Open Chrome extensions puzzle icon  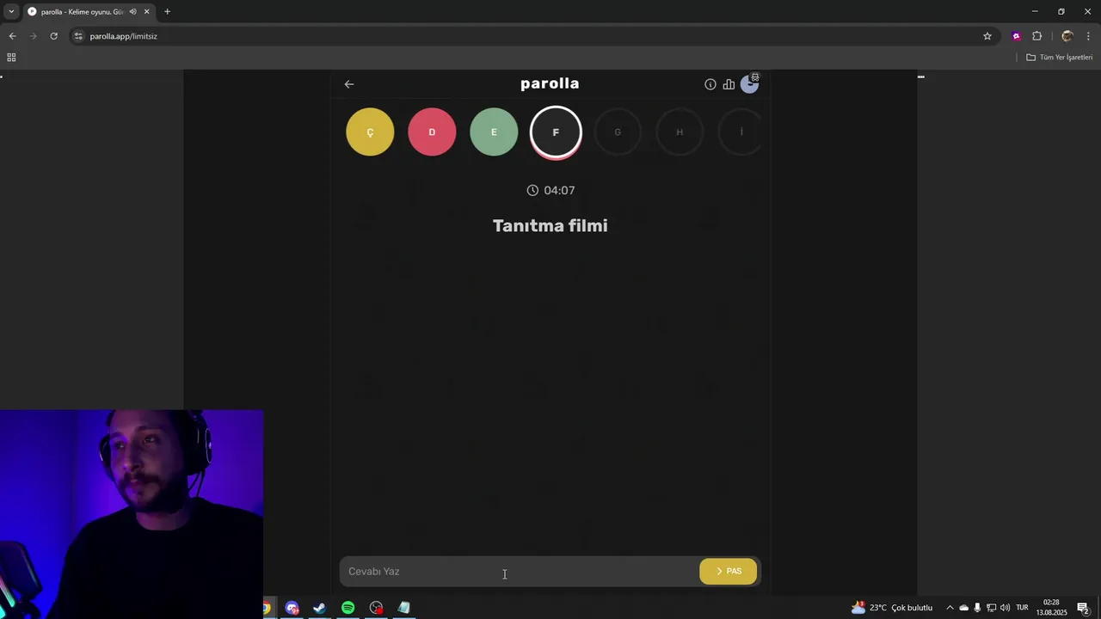[x=1036, y=36]
